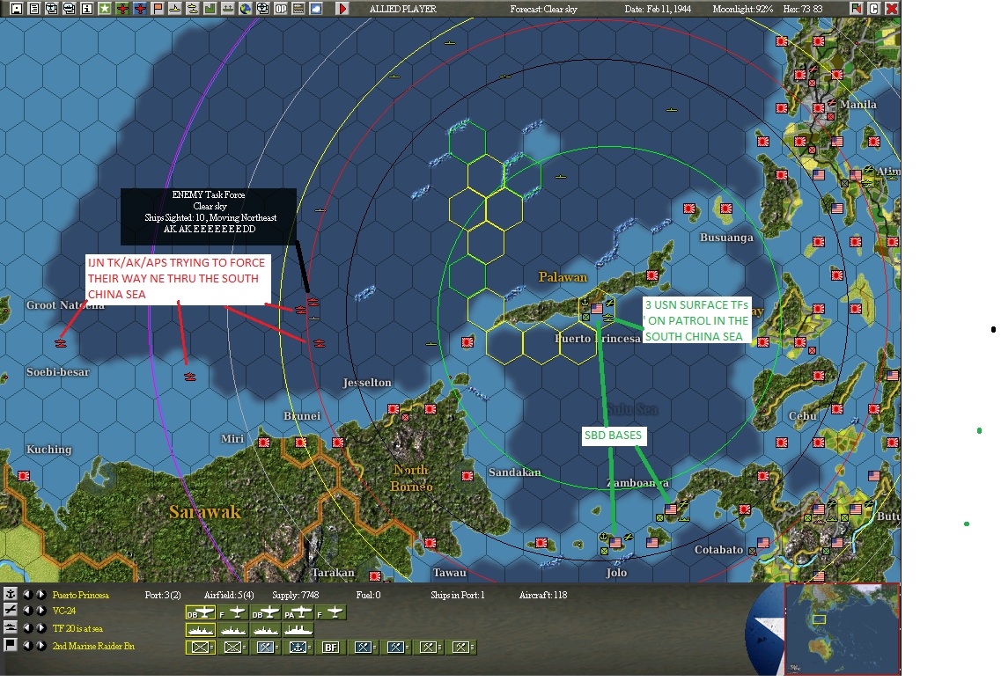The image size is (1001, 681).
Task: Click the white star on green icon
Action: pos(105,9)
